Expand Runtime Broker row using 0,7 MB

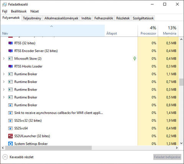[x=4, y=82]
